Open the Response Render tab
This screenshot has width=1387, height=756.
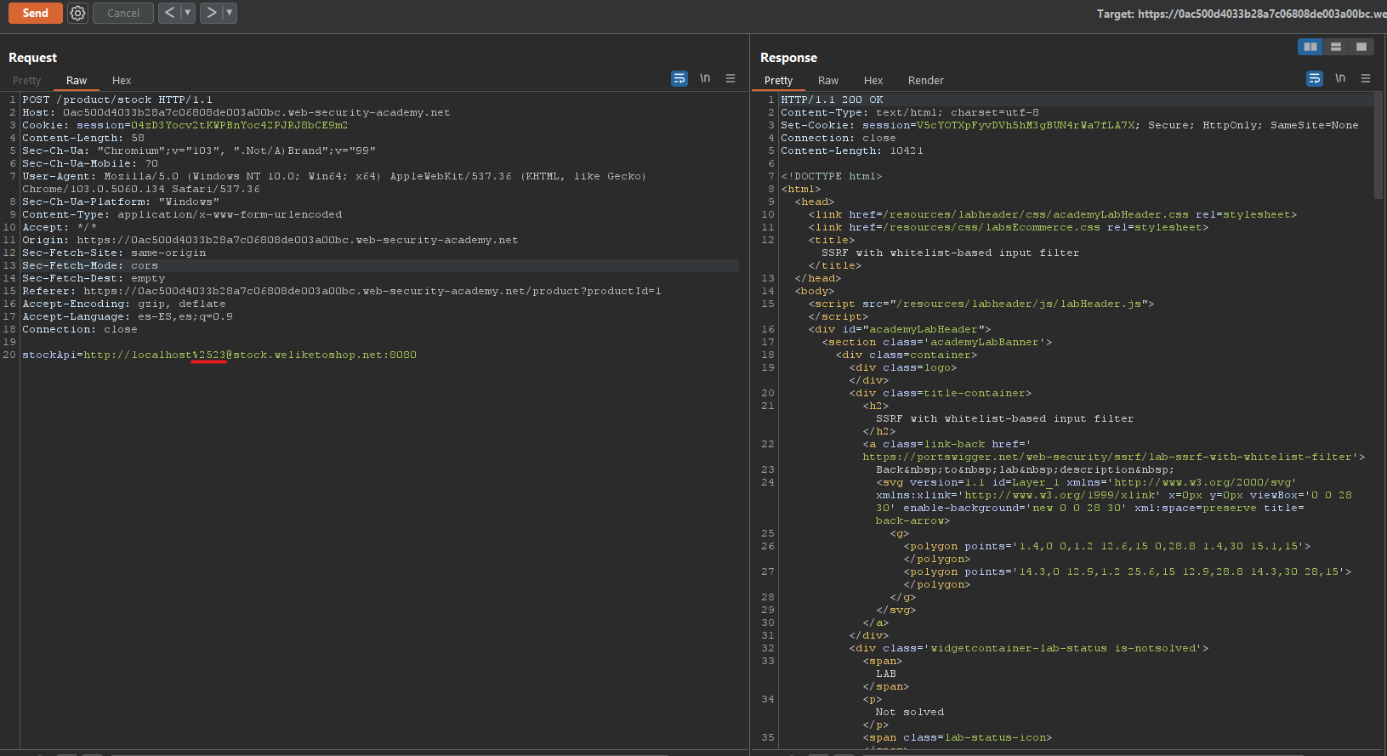pyautogui.click(x=926, y=80)
